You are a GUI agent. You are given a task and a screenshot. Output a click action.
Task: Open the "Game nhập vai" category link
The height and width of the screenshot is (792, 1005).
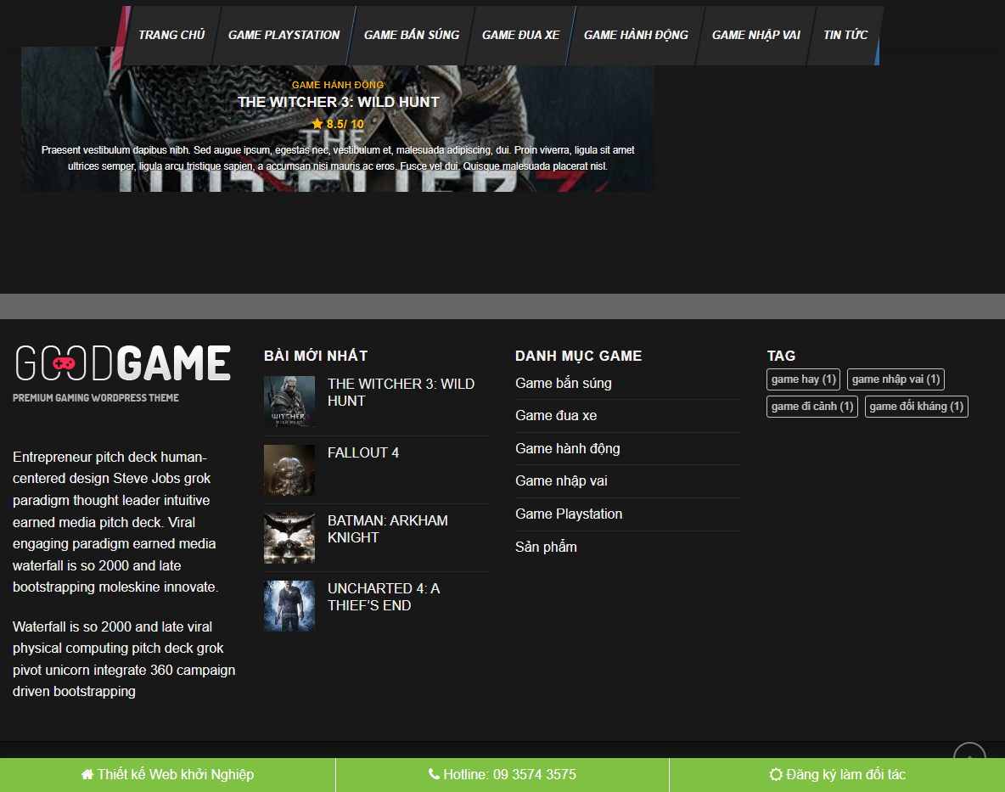coord(560,480)
